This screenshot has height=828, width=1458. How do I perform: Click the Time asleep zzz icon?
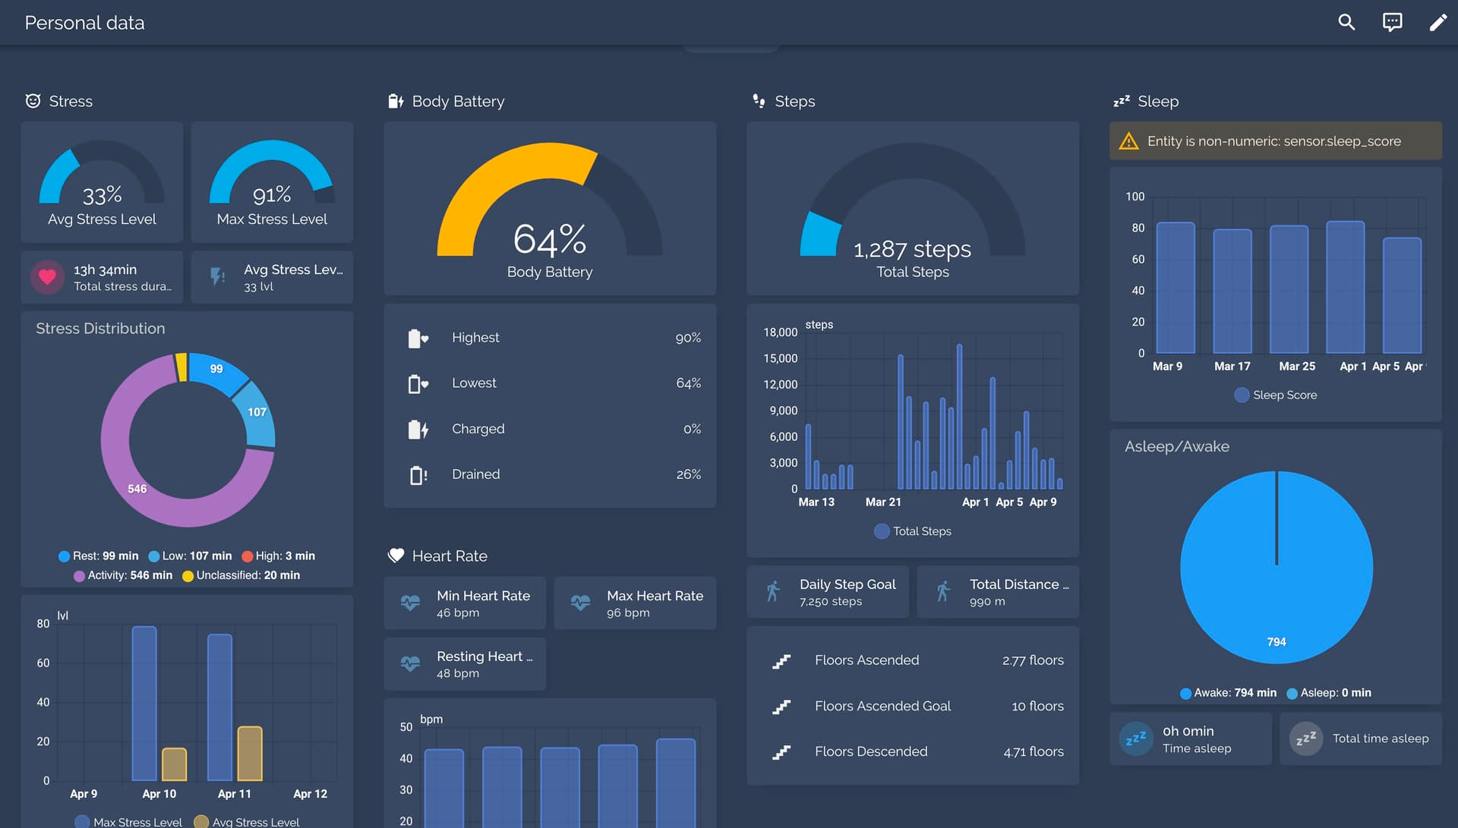click(x=1136, y=738)
